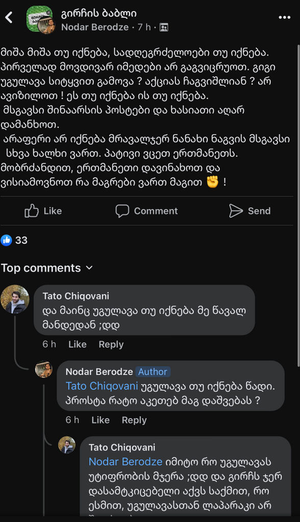
Task: Navigate back using the arrow icon
Action: 10,16
